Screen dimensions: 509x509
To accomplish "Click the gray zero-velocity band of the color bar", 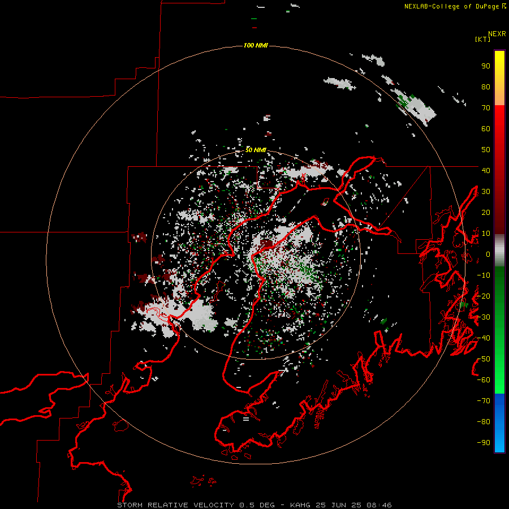I will pyautogui.click(x=499, y=251).
